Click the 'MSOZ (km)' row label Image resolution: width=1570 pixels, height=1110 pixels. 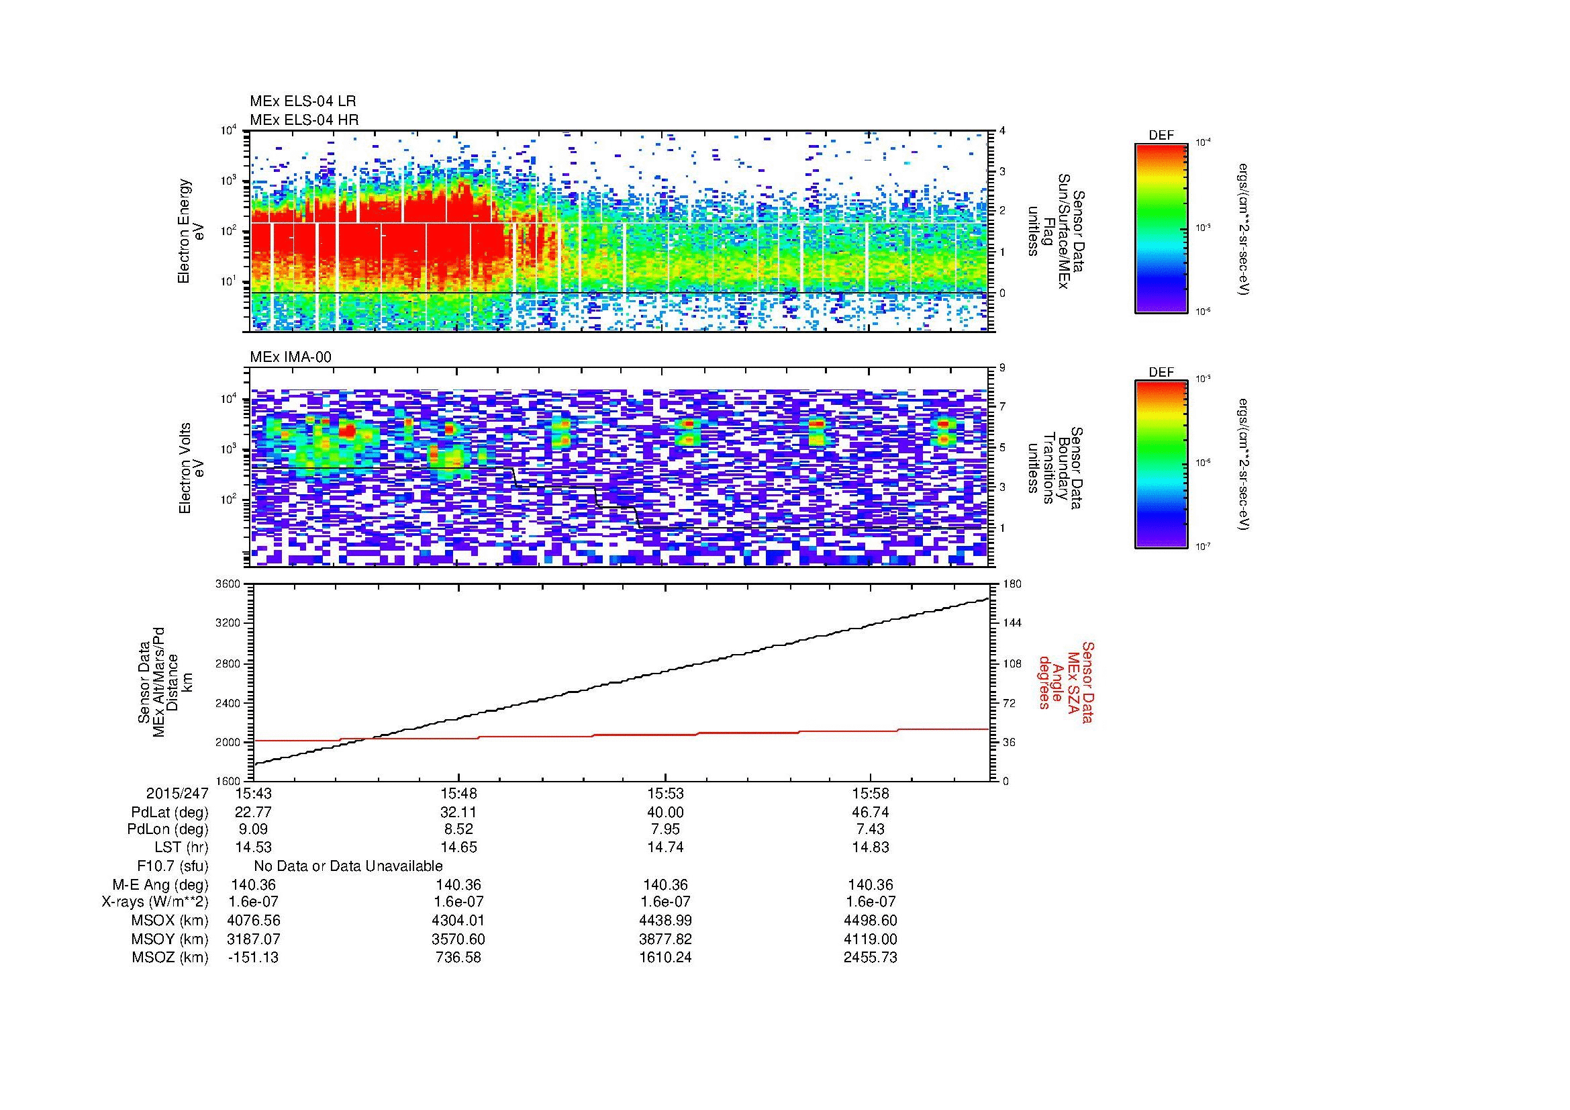(x=170, y=958)
